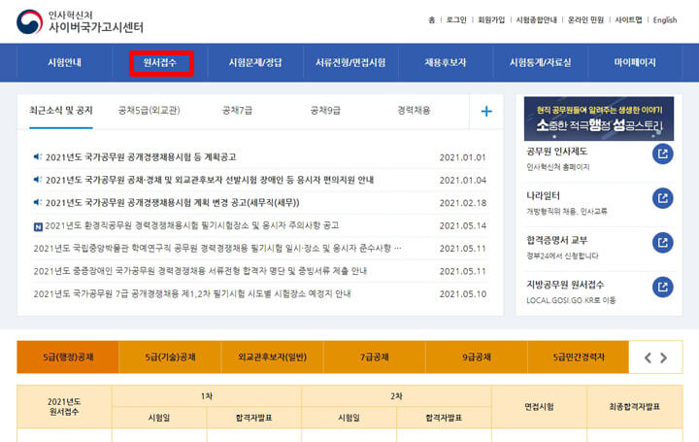Open notice about 장애인 등 응시자 편의지원 안내
Screen dimensions: 699x442
tap(210, 180)
